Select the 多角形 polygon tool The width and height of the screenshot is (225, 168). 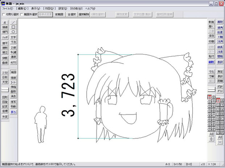click(5, 58)
